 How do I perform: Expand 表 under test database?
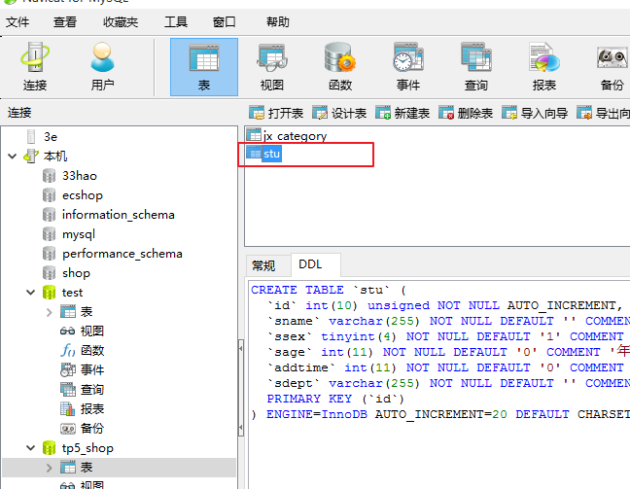pos(49,312)
